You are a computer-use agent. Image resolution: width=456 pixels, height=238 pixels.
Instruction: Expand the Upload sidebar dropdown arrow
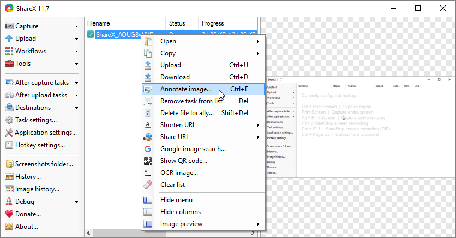[76, 39]
